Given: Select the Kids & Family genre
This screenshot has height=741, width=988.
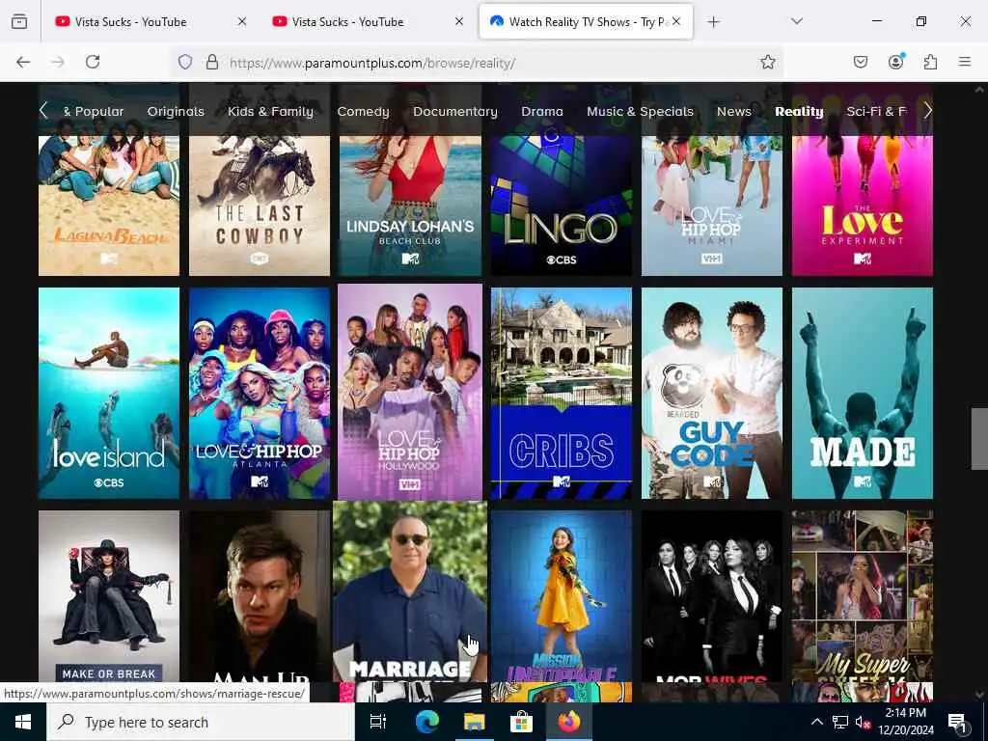Looking at the screenshot, I should 270,112.
